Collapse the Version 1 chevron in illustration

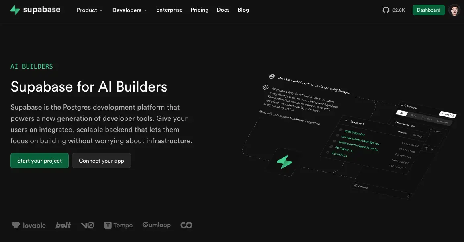pos(345,120)
